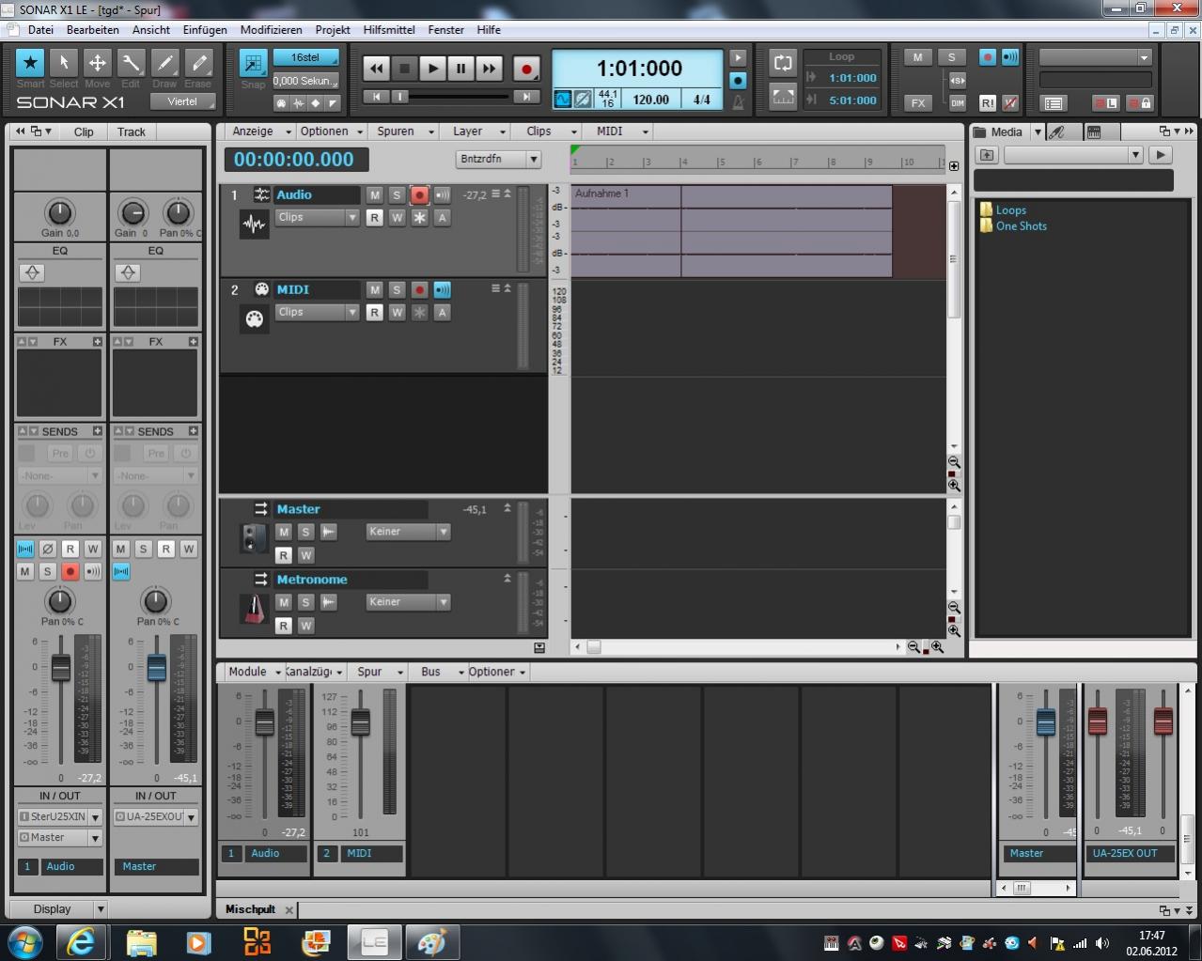Toggle input echo on the Audio track
This screenshot has height=961, width=1202.
(x=442, y=195)
